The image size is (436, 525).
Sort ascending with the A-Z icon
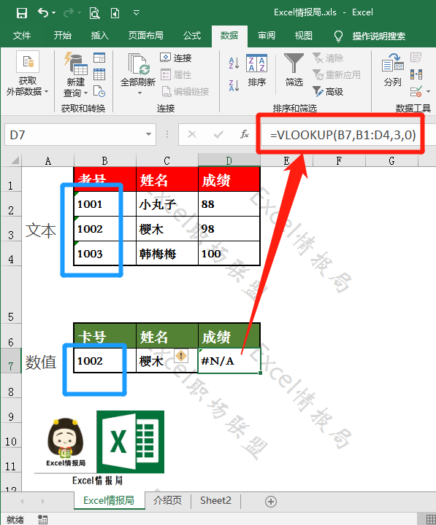pos(234,63)
